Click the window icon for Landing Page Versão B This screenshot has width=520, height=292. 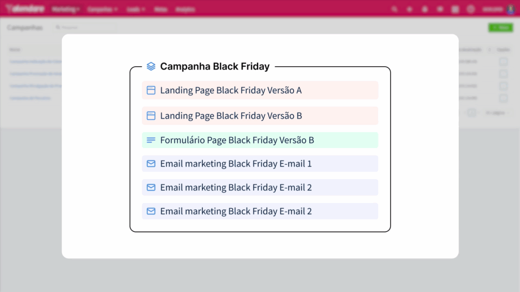[151, 116]
